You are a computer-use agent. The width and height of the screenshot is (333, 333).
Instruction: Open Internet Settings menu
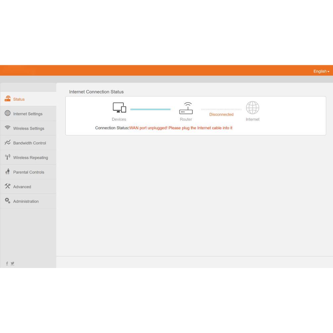coord(28,114)
